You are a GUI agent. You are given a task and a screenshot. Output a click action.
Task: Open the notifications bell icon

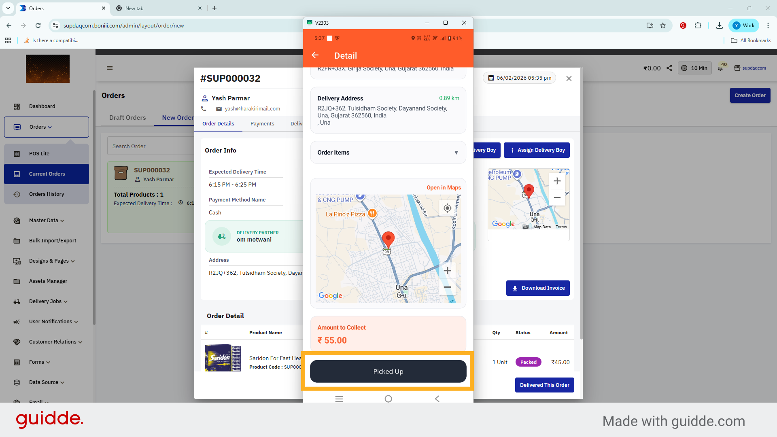tap(720, 68)
